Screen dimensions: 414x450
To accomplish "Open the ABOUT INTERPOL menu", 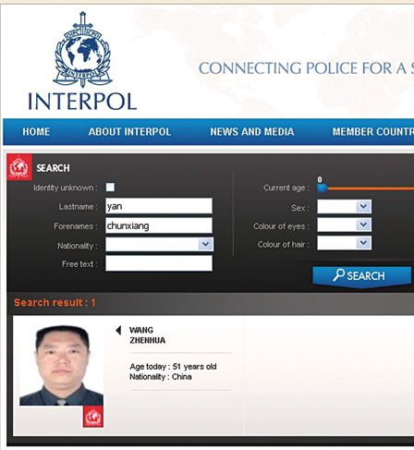I will click(x=129, y=132).
